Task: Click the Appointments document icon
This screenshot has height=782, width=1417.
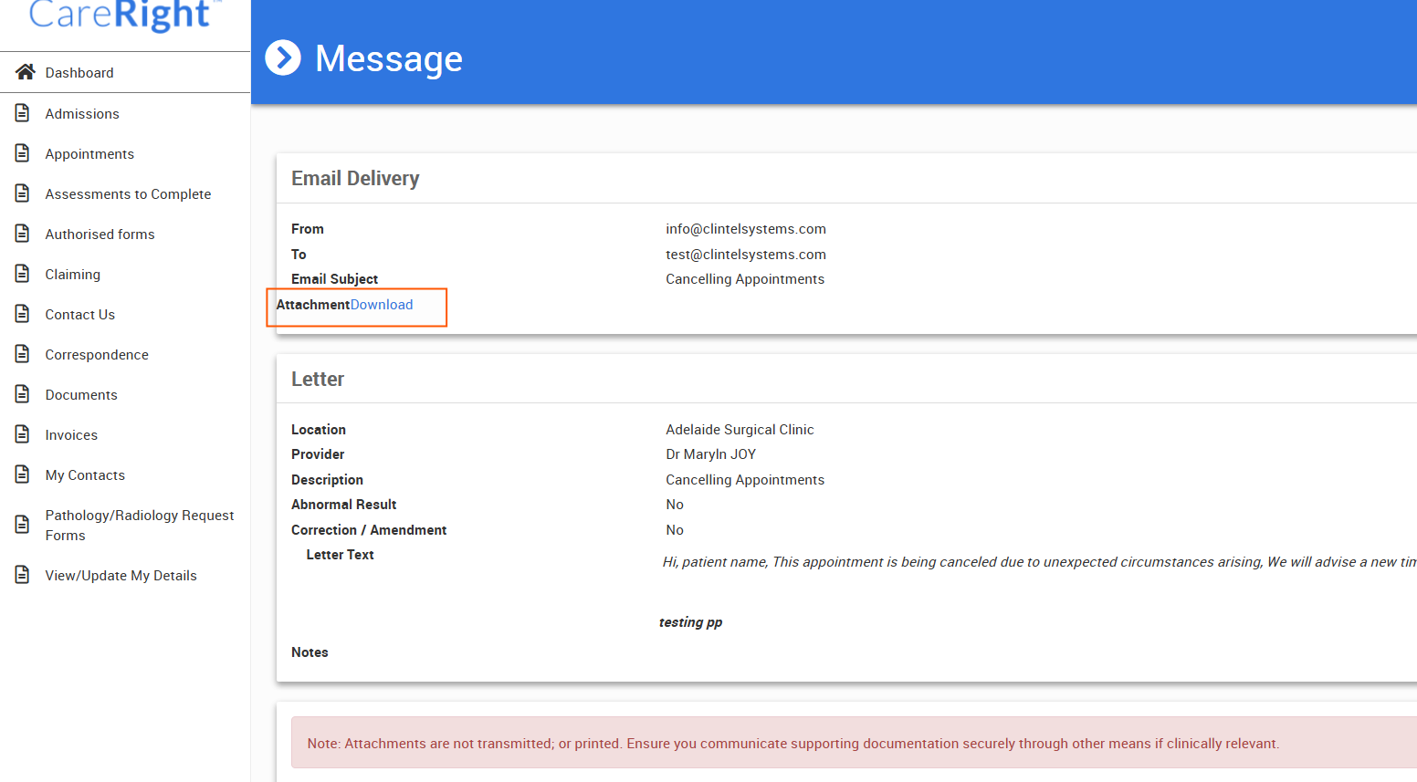Action: click(x=23, y=153)
